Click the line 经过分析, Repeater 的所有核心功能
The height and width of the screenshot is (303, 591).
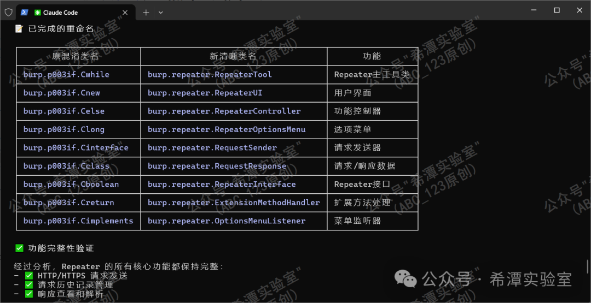click(x=119, y=266)
